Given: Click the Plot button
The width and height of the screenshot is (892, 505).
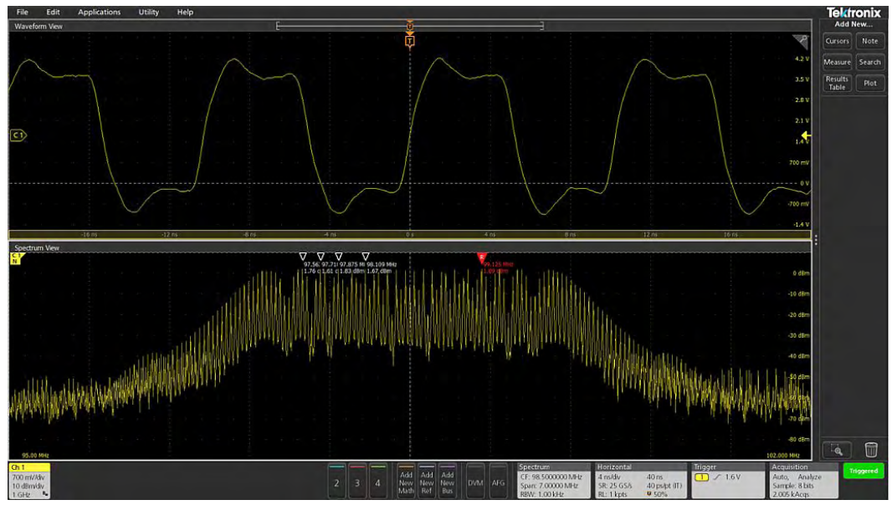Looking at the screenshot, I should pyautogui.click(x=869, y=83).
